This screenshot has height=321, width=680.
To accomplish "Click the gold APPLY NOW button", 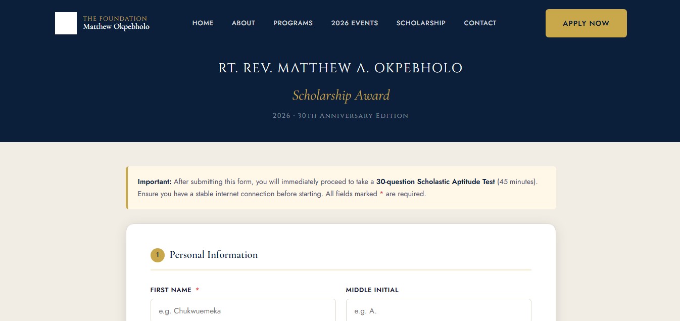I will (x=586, y=23).
